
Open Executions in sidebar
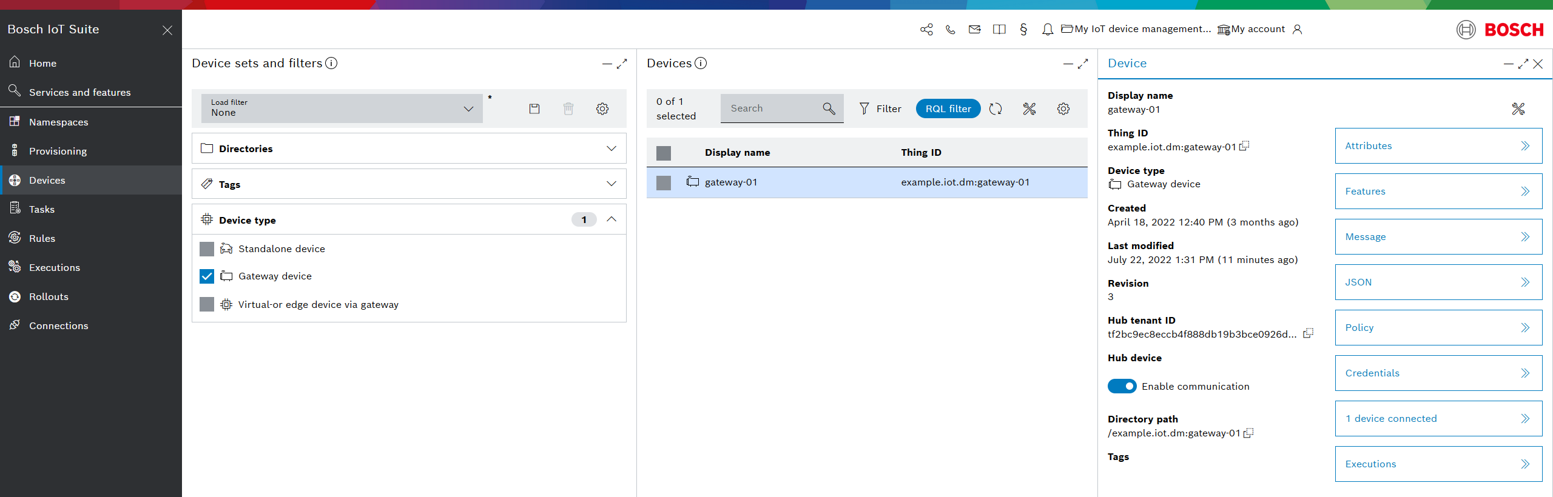pyautogui.click(x=91, y=267)
